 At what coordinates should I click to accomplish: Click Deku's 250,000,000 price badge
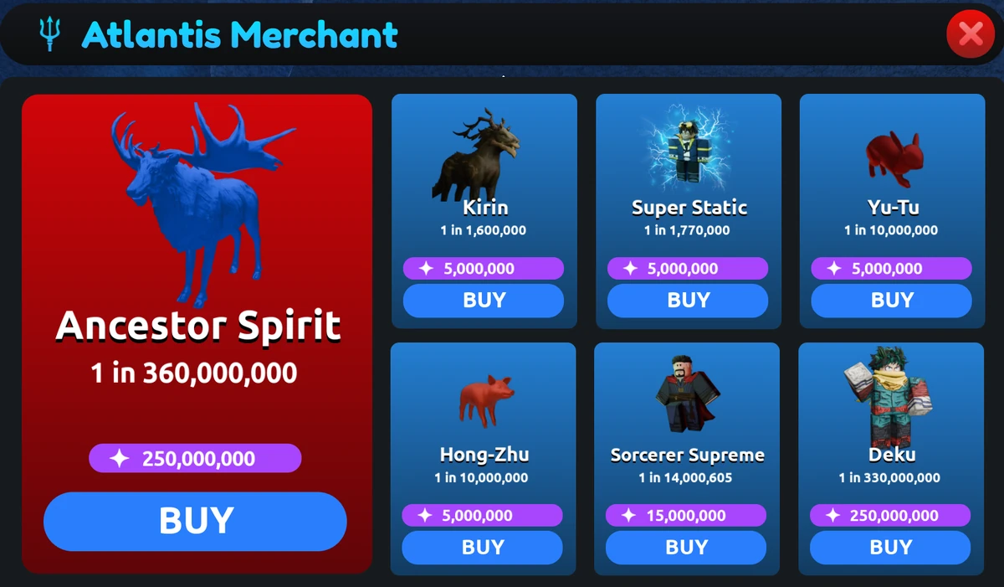coord(890,516)
